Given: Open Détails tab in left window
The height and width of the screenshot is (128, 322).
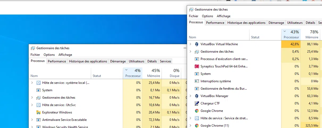Looking at the screenshot, I should coord(152,61).
